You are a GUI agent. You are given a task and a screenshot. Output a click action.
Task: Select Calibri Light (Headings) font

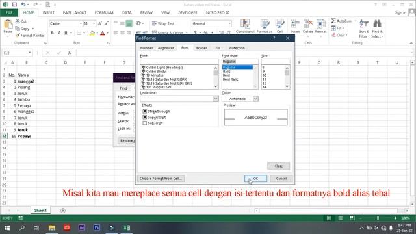164,68
